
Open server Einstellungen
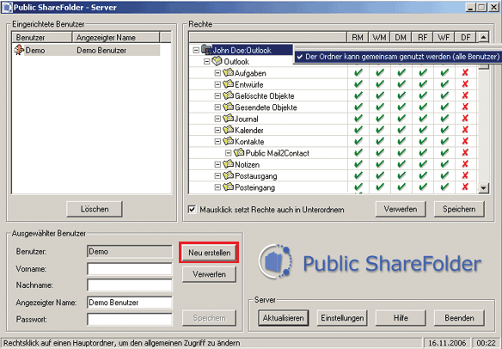(x=342, y=318)
